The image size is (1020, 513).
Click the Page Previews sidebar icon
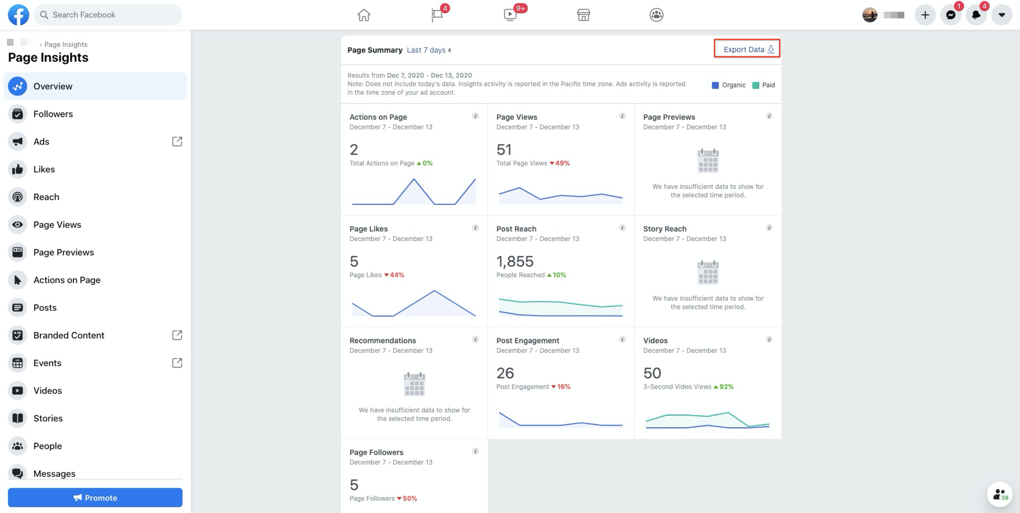click(x=18, y=252)
